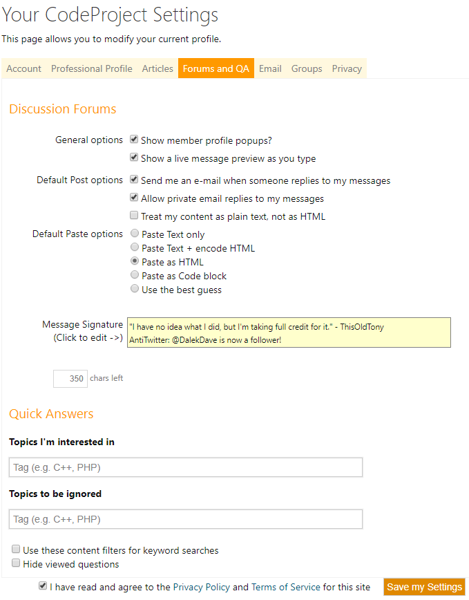The width and height of the screenshot is (469, 600).
Task: Open the Privacy Policy link
Action: pyautogui.click(x=202, y=587)
